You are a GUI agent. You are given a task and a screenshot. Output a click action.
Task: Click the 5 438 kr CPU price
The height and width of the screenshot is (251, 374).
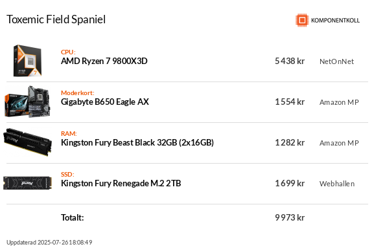point(290,61)
